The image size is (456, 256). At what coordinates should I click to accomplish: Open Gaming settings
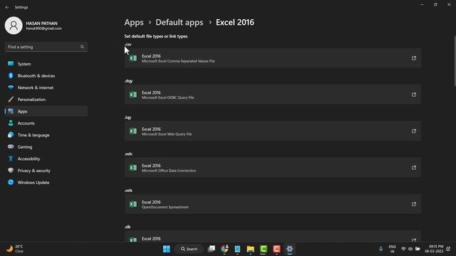coord(46,147)
